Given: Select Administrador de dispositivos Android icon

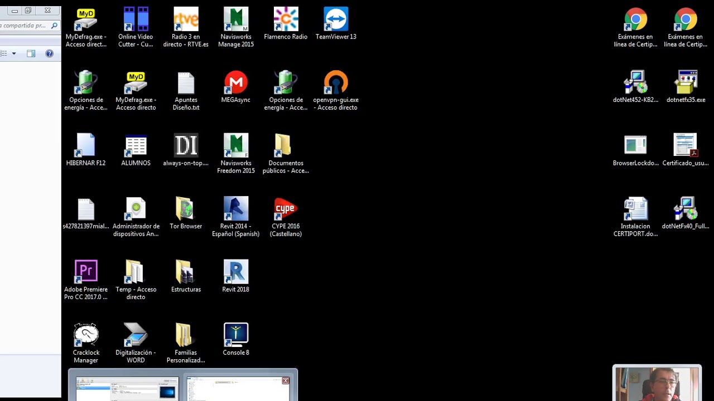Looking at the screenshot, I should coord(136,217).
